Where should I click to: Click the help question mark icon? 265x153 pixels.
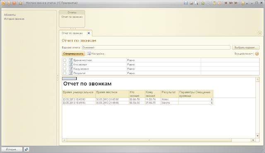(x=257, y=54)
